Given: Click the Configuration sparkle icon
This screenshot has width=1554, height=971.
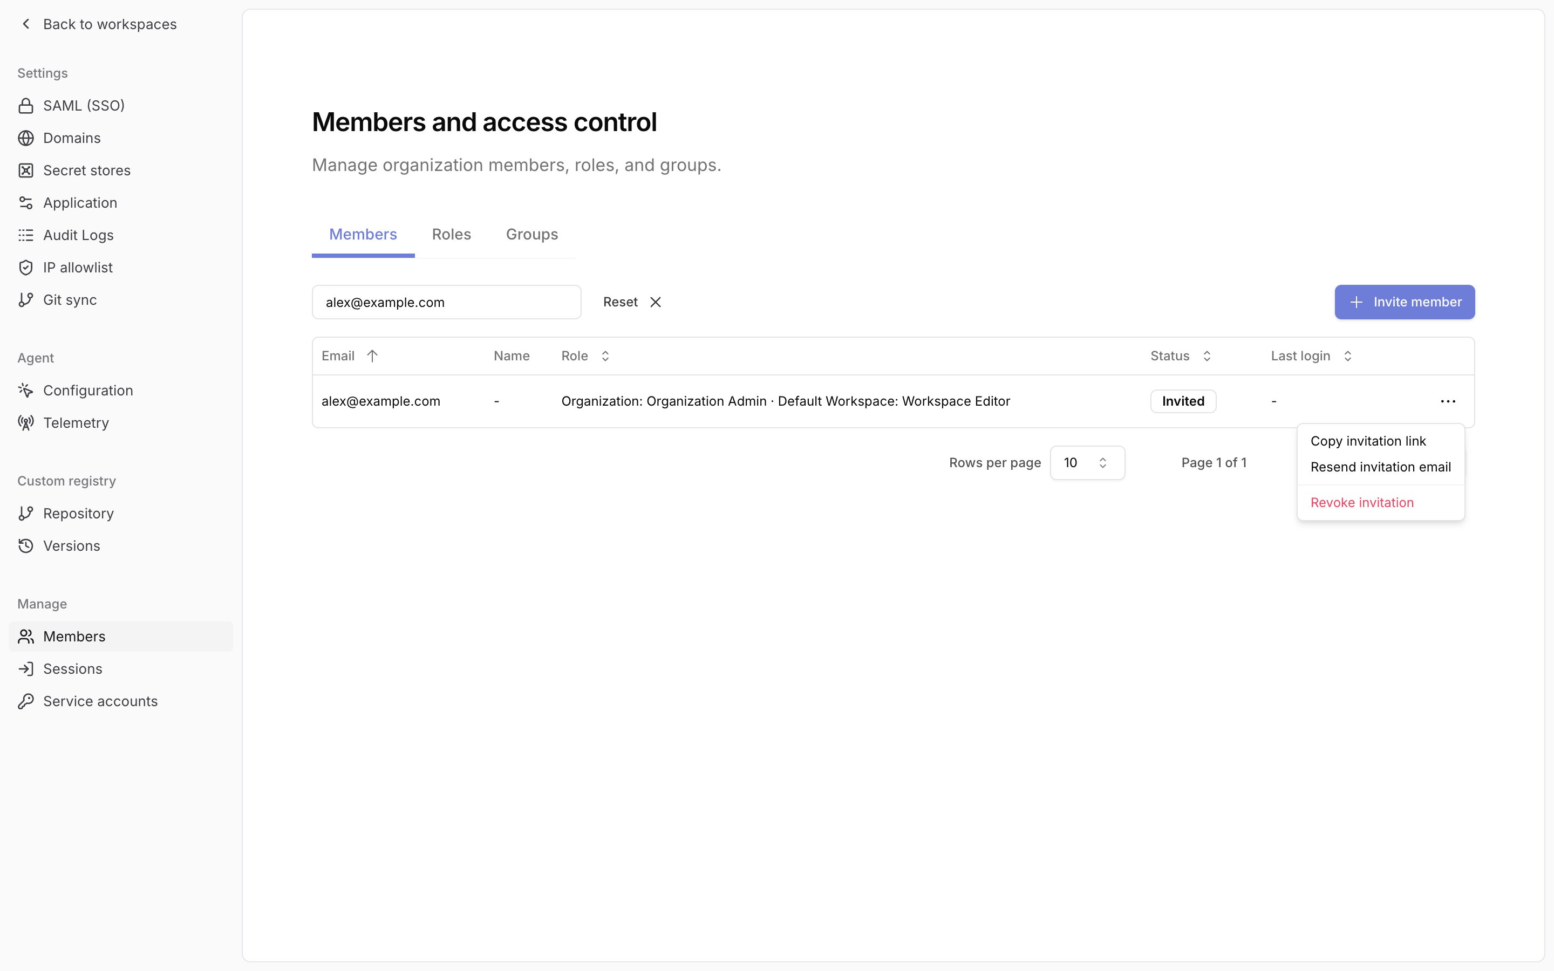Looking at the screenshot, I should pos(26,391).
